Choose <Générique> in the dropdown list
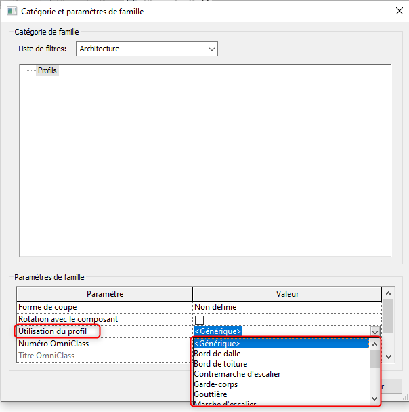The height and width of the screenshot is (412, 409). point(280,344)
